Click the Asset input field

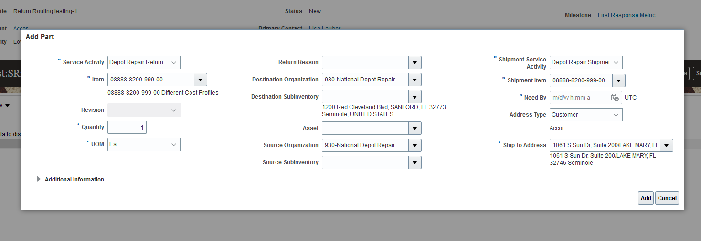point(365,128)
